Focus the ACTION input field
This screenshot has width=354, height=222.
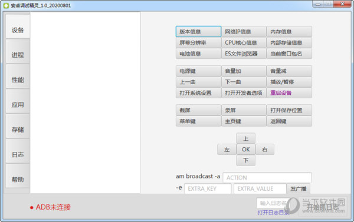pyautogui.click(x=267, y=178)
